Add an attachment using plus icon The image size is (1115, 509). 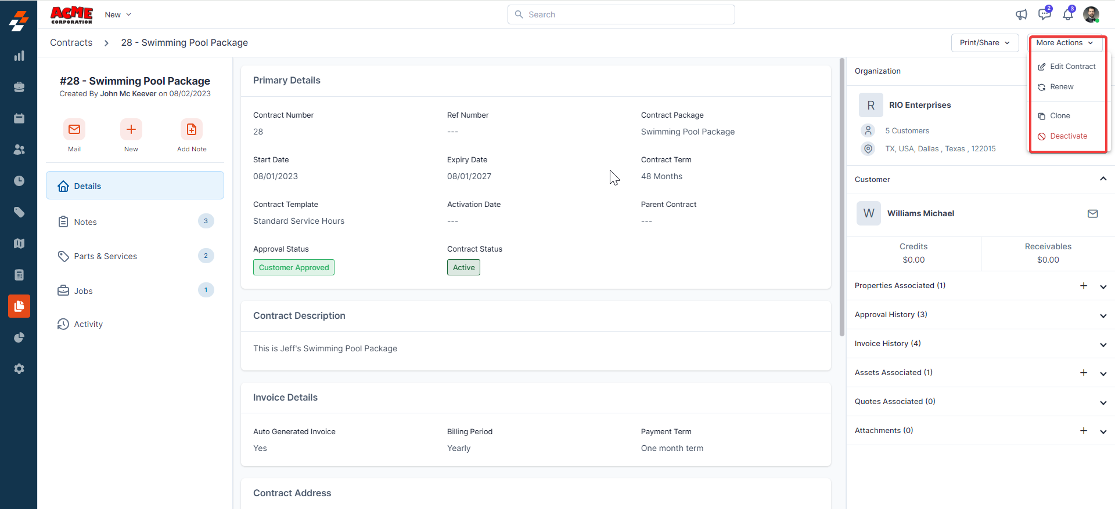[x=1083, y=431]
